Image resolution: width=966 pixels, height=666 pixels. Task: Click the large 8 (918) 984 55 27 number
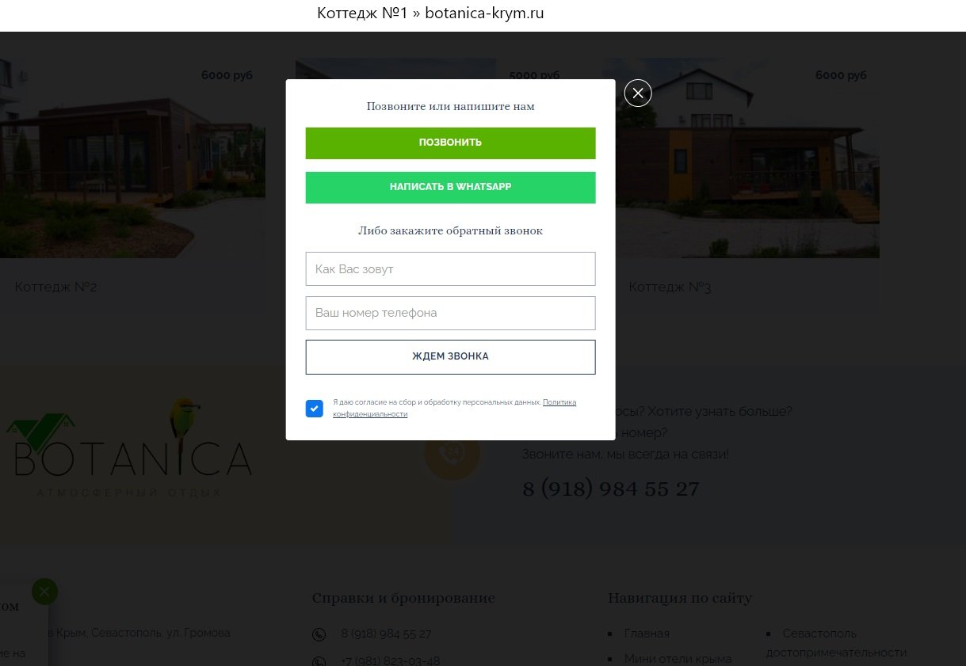pyautogui.click(x=610, y=489)
